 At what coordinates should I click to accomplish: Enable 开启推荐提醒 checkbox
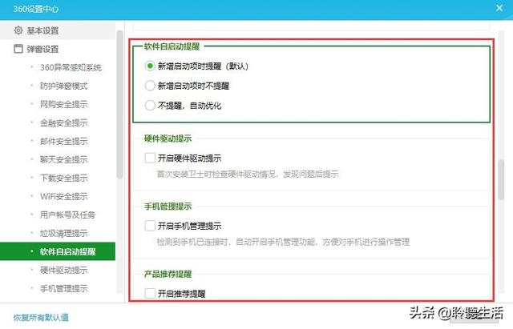click(x=150, y=293)
